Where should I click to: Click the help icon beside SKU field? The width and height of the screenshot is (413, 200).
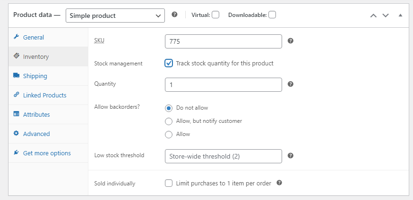291,41
